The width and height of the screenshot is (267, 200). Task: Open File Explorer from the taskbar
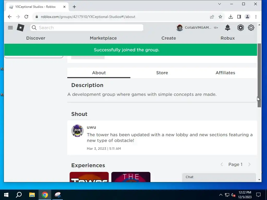click(x=32, y=195)
